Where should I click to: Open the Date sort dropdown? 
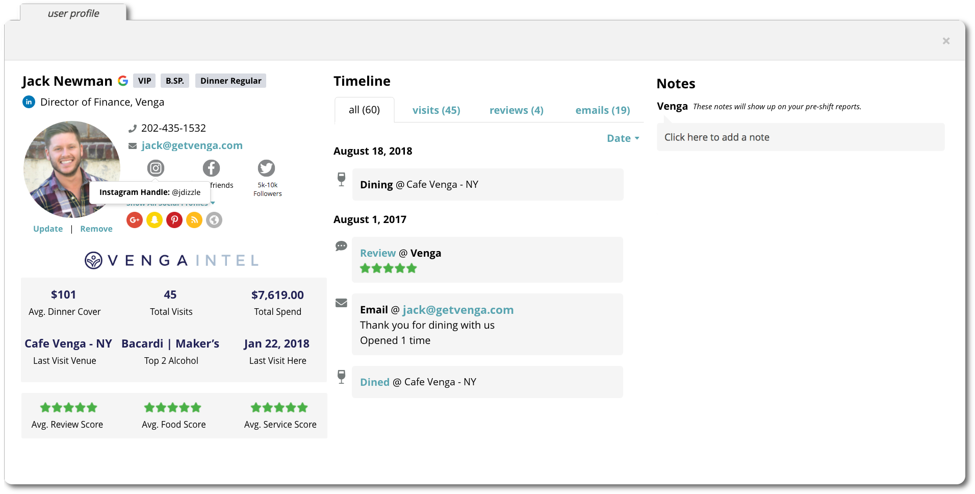(623, 138)
